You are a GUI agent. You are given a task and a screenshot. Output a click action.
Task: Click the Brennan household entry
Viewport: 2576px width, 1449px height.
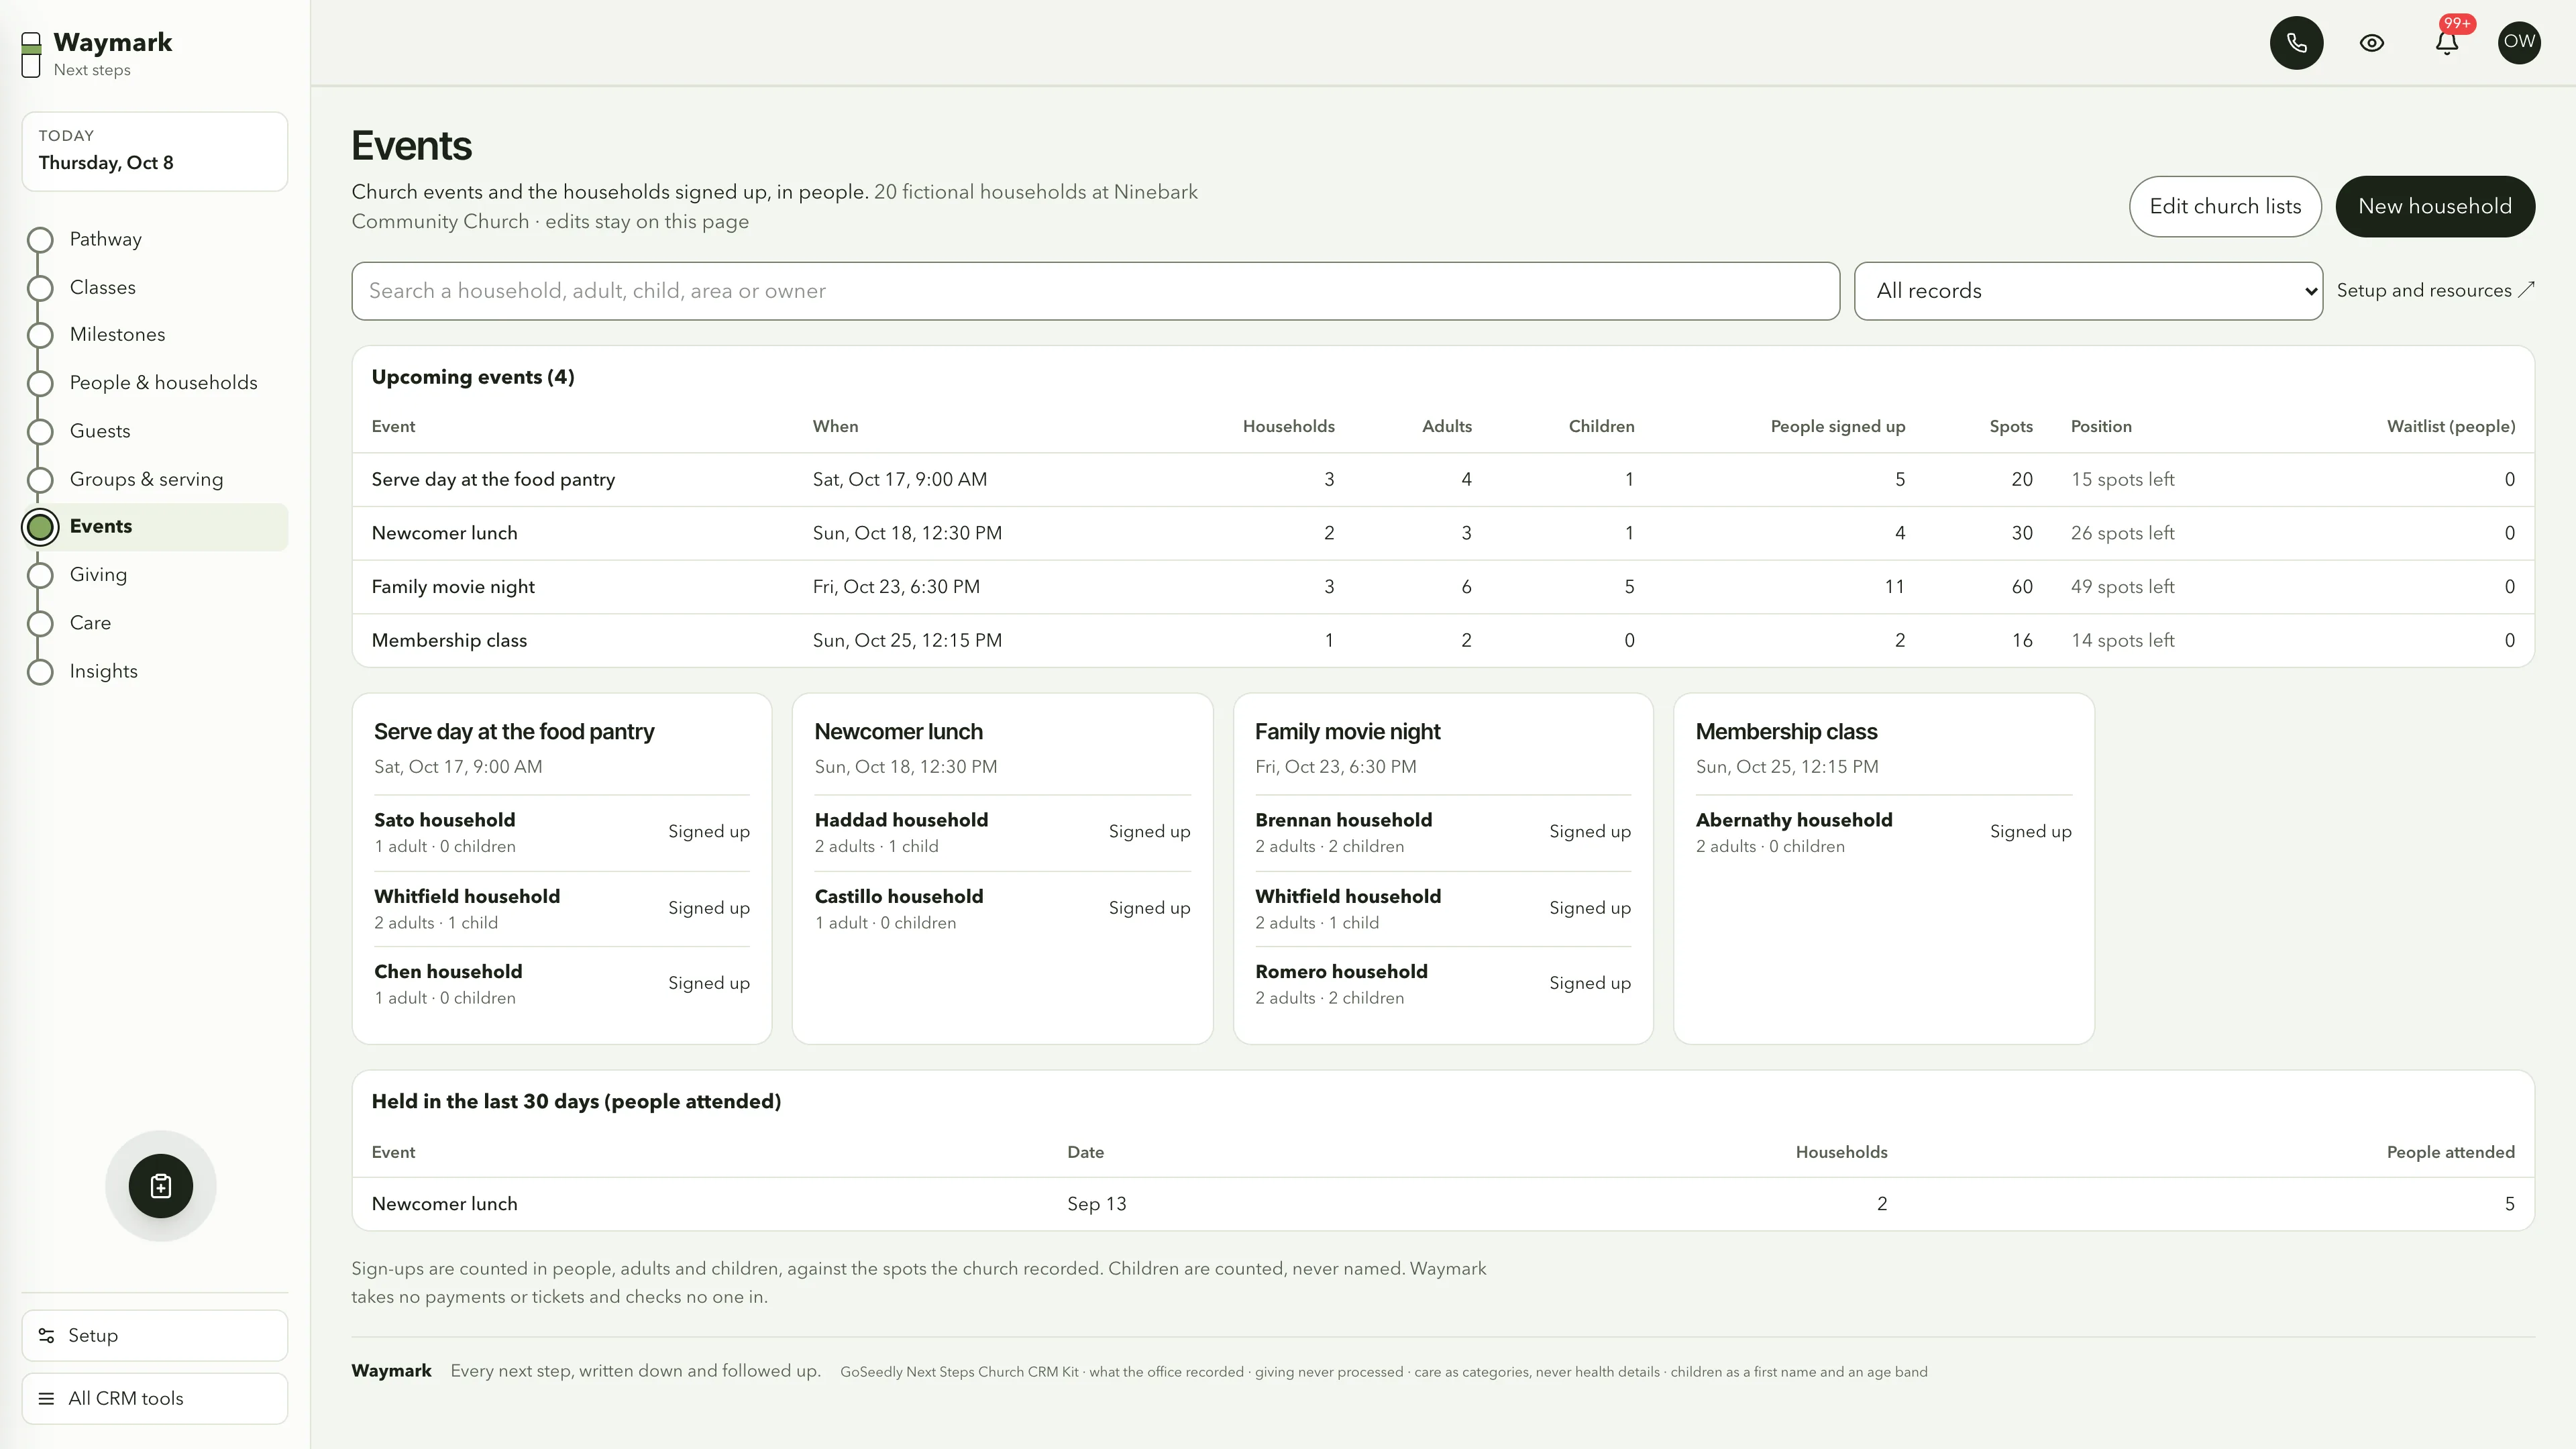coord(1443,833)
